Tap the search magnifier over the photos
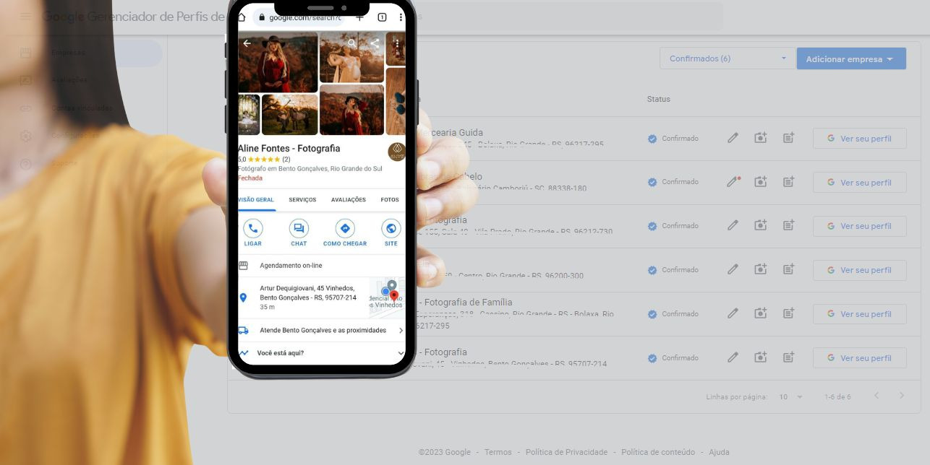This screenshot has height=465, width=930. (352, 43)
